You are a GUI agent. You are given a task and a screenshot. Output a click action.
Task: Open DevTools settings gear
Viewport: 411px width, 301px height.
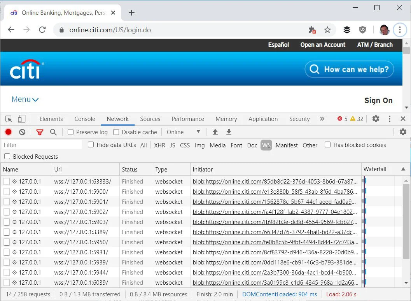(376, 119)
